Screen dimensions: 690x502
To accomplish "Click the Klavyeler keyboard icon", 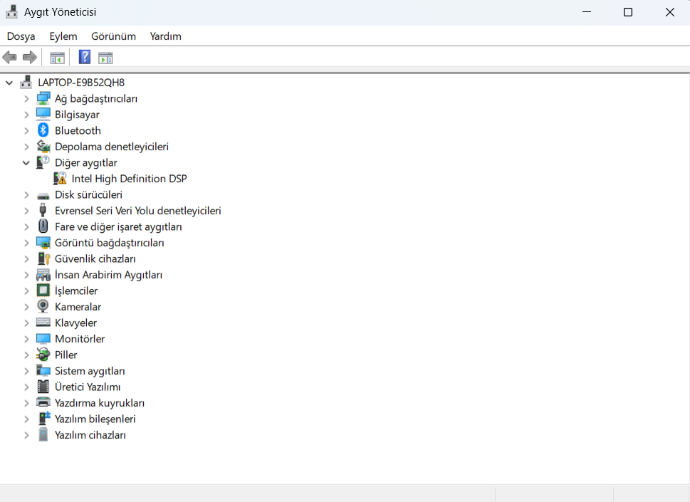I will pyautogui.click(x=43, y=323).
